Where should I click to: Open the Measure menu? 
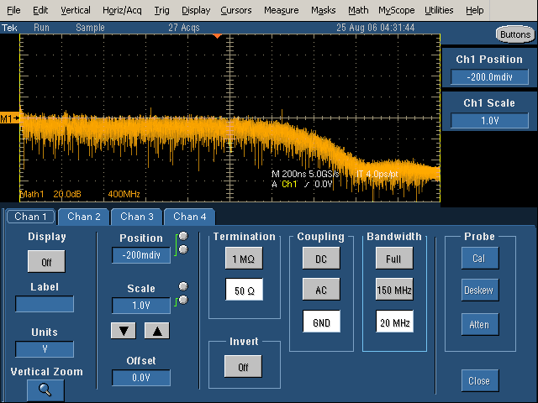[x=281, y=10]
